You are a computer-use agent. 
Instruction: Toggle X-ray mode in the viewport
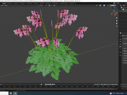coord(108,6)
